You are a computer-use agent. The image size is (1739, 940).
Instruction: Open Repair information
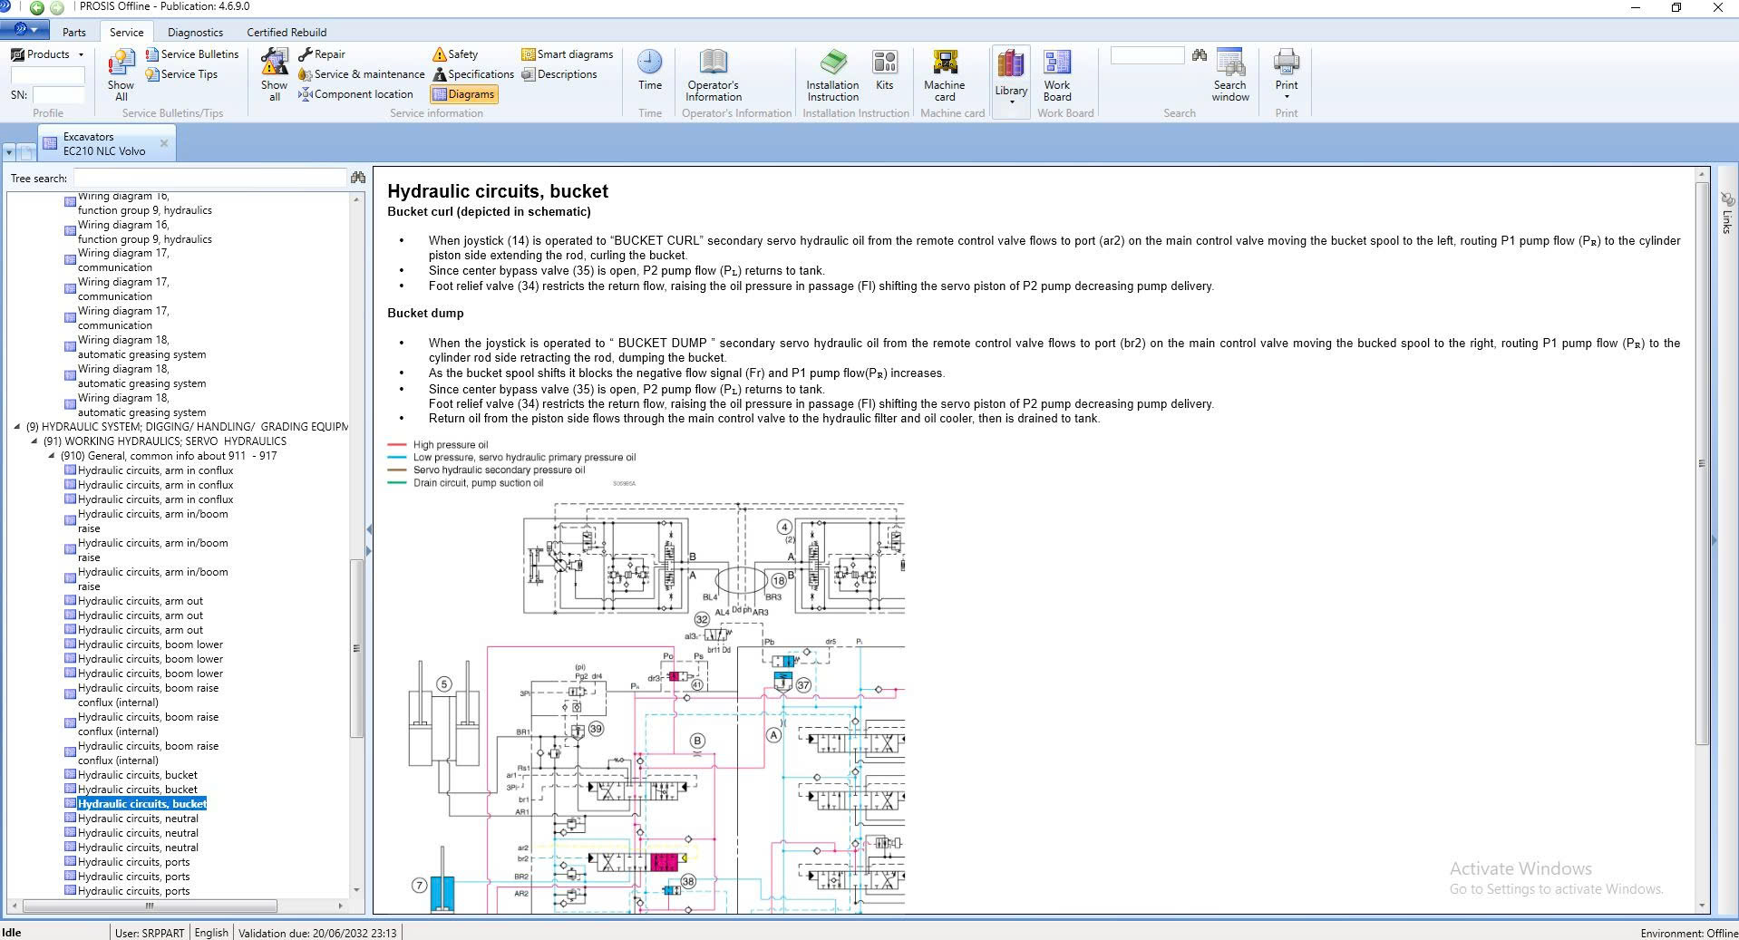coord(322,54)
